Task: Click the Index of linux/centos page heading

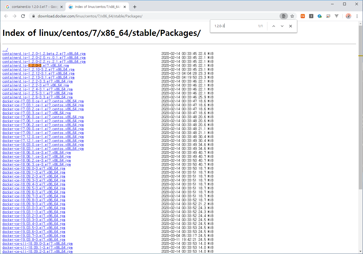Action: click(x=102, y=33)
